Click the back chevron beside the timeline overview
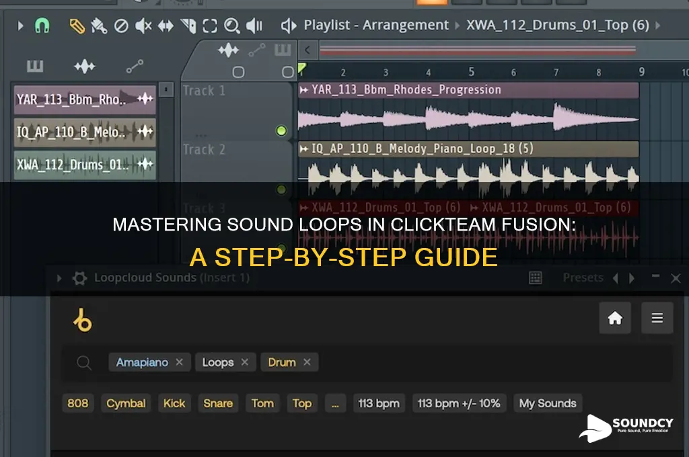The width and height of the screenshot is (689, 457). tap(307, 50)
